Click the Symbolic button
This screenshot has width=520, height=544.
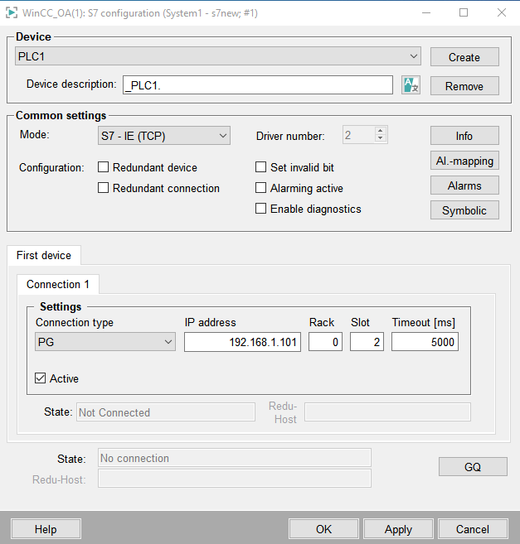click(464, 210)
